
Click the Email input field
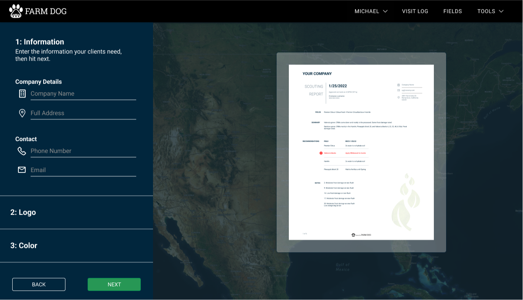83,170
